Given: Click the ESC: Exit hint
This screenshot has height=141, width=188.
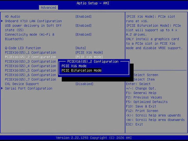Looking at the screenshot, I should tap(134, 124).
